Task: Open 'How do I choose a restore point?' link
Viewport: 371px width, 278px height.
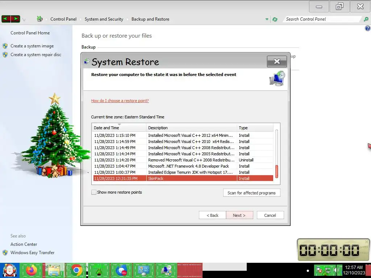Action: pyautogui.click(x=120, y=101)
